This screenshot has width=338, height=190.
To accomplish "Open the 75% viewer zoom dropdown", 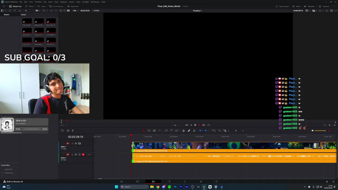I will (75, 11).
